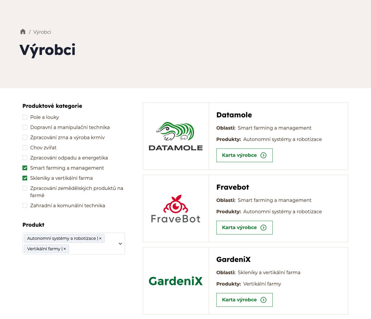
Task: Tick Zahradní a komunální technika
Action: (25, 206)
